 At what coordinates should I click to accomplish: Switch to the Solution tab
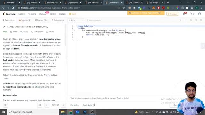(25, 20)
